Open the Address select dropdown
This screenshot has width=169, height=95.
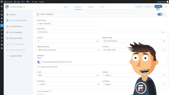(134, 75)
